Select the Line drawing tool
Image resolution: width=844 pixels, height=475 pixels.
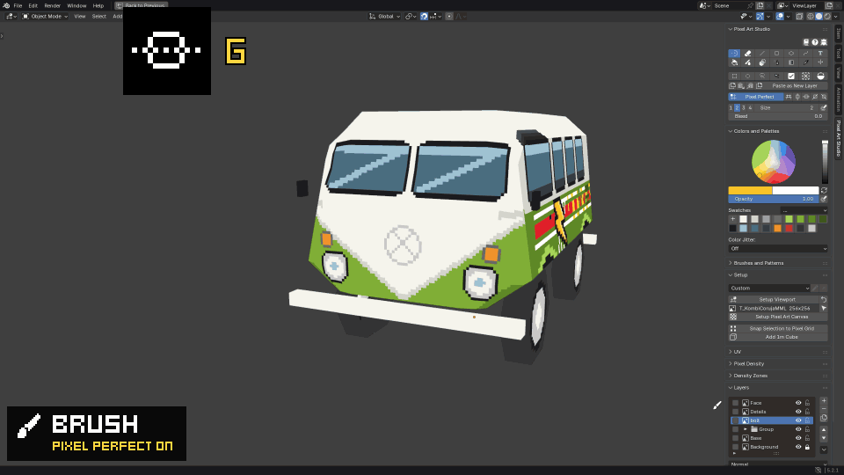[x=761, y=54]
